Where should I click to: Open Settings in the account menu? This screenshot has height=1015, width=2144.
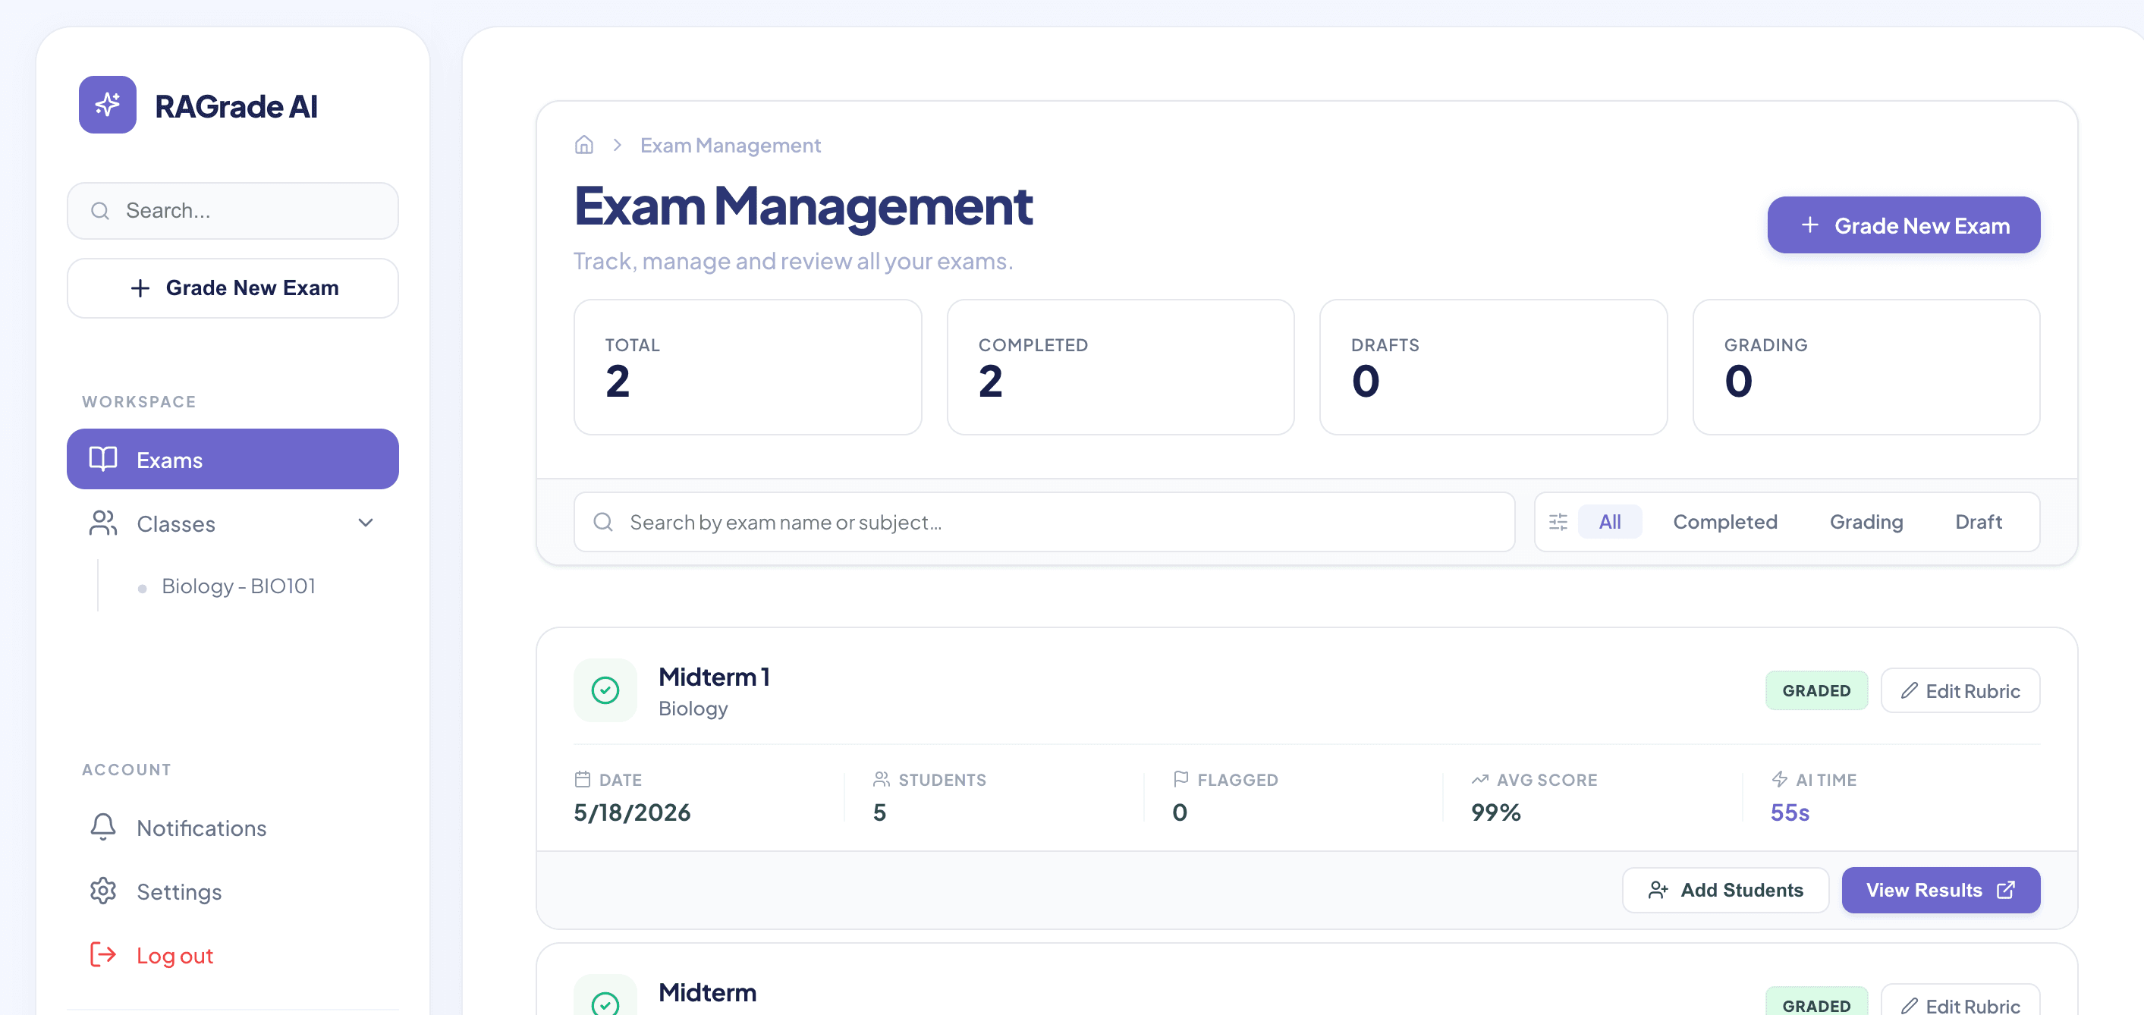[232, 890]
